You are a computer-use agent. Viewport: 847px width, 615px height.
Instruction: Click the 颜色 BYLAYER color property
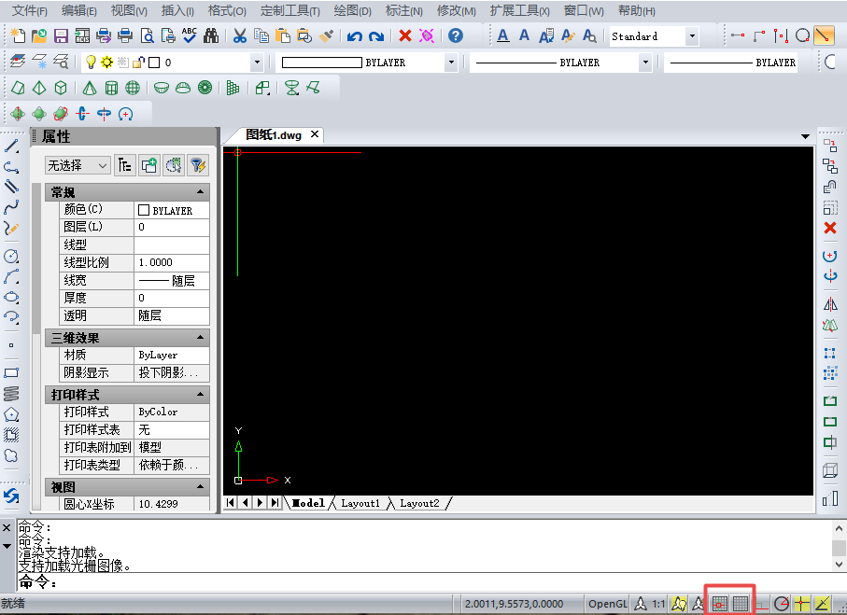click(x=171, y=210)
